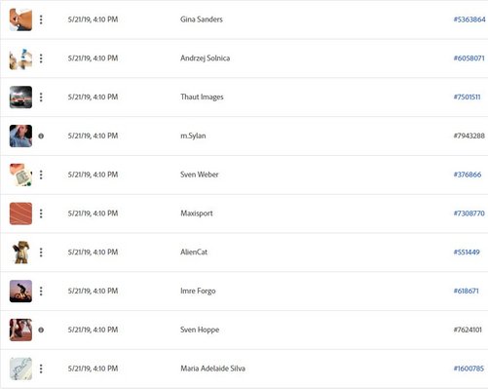Open the three-dot menu for Imre Forgo
The width and height of the screenshot is (488, 389).
pyautogui.click(x=41, y=291)
